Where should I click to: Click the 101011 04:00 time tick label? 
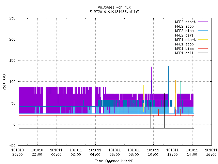click(95, 152)
